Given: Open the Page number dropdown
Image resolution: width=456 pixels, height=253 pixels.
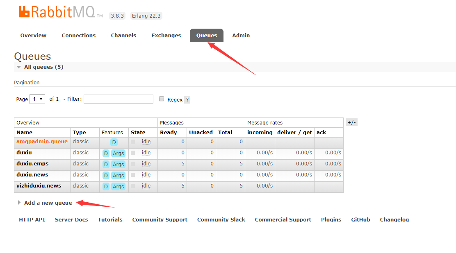Looking at the screenshot, I should click(37, 99).
